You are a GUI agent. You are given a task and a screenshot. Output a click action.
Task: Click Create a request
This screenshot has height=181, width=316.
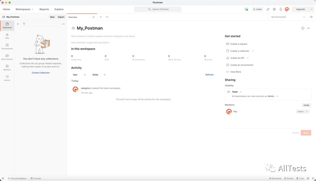click(x=237, y=44)
